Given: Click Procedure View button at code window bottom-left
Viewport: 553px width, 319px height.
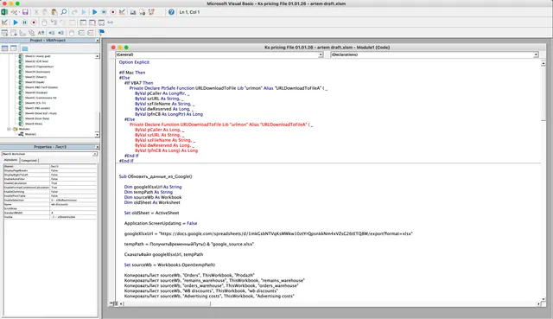Looking at the screenshot, I should (111, 303).
